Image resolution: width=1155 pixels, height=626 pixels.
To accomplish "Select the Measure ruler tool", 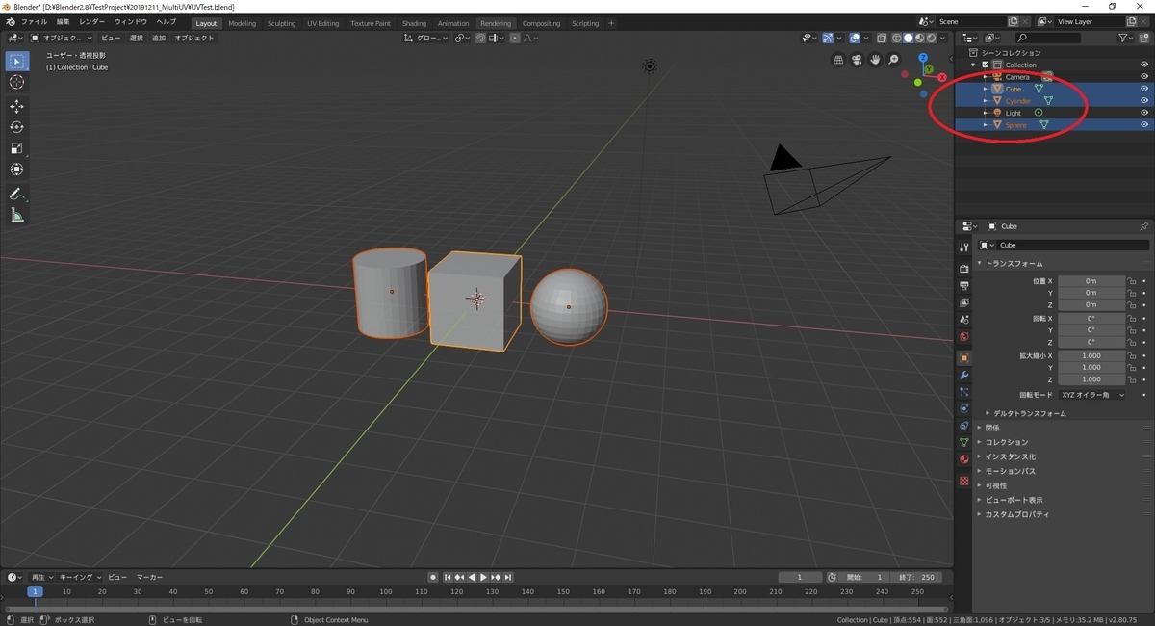I will [16, 215].
